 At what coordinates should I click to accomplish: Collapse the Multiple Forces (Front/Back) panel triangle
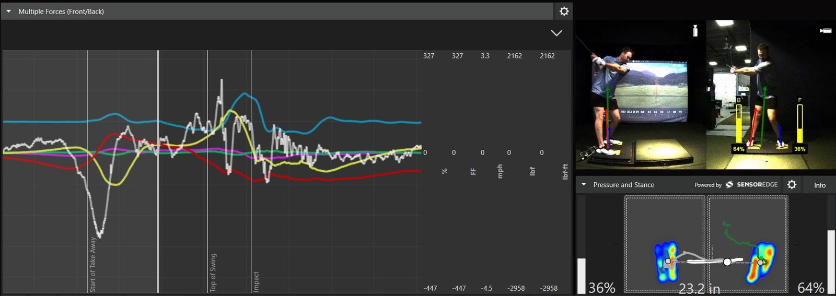[8, 11]
